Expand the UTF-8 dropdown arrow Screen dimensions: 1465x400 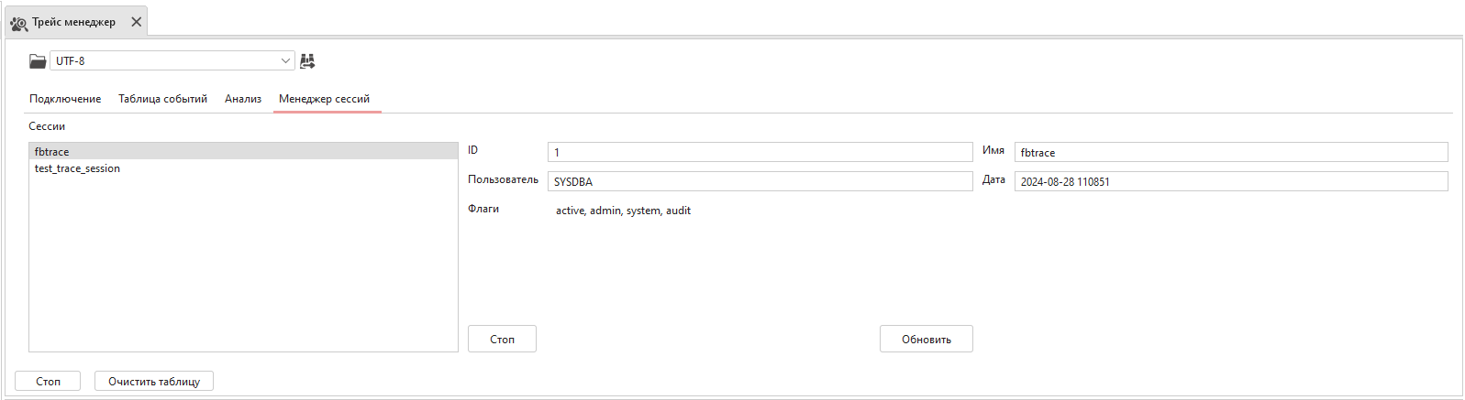[x=284, y=61]
